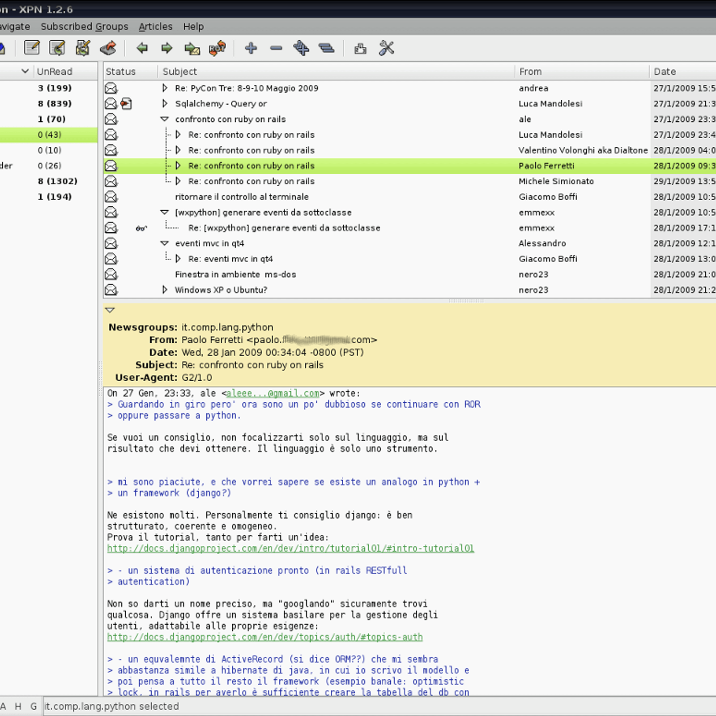The height and width of the screenshot is (716, 716).
Task: Click the icon left of the wrench-and-screwdriver
Action: tap(360, 48)
